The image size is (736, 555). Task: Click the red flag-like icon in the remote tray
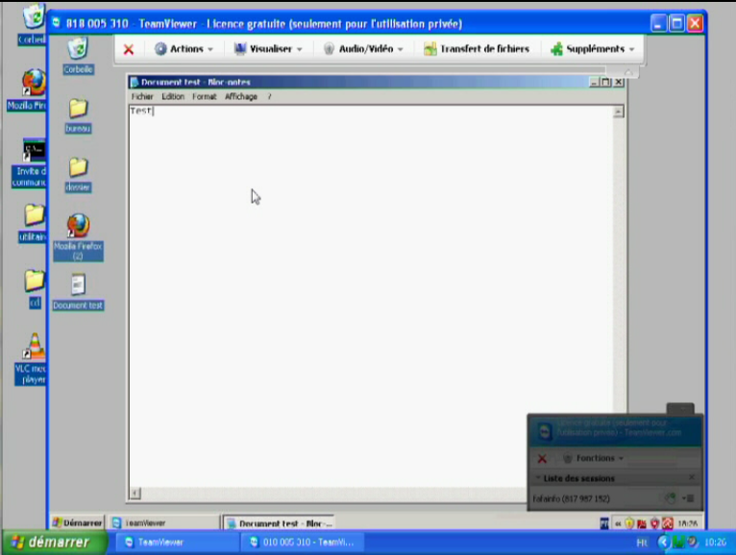coord(642,523)
